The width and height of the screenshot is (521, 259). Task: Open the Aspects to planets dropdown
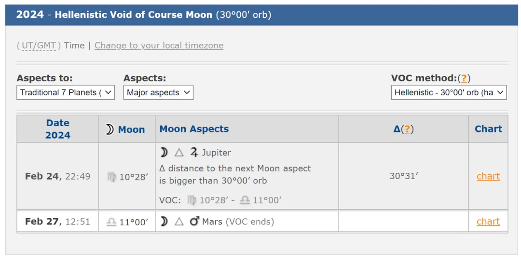[66, 92]
